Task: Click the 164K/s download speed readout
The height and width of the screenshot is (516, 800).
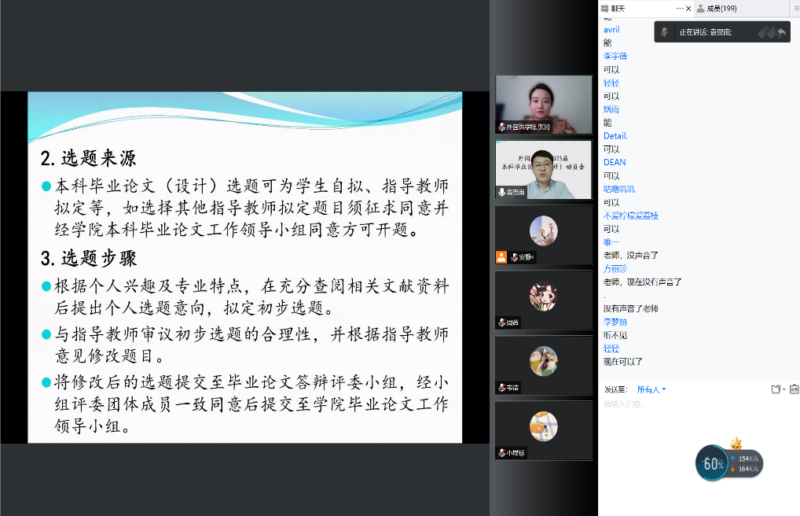Action: 745,469
